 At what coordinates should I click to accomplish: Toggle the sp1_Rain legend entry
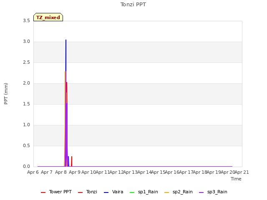(144, 192)
